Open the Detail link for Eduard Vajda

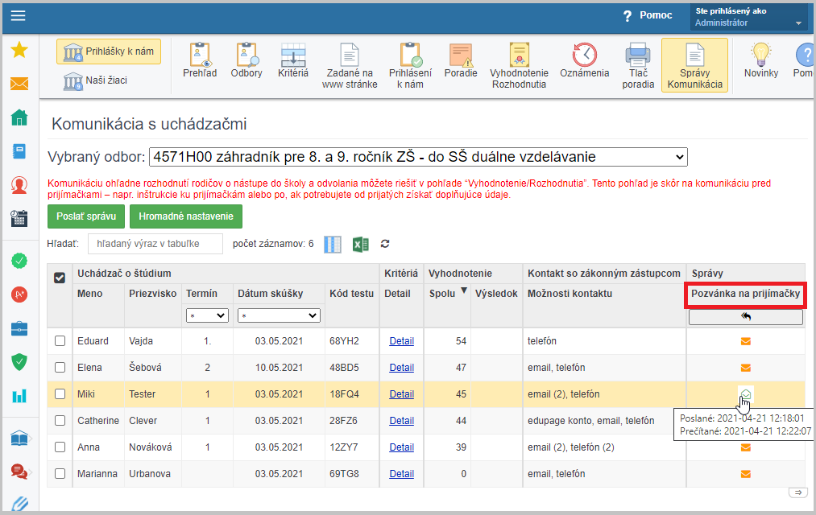click(402, 341)
